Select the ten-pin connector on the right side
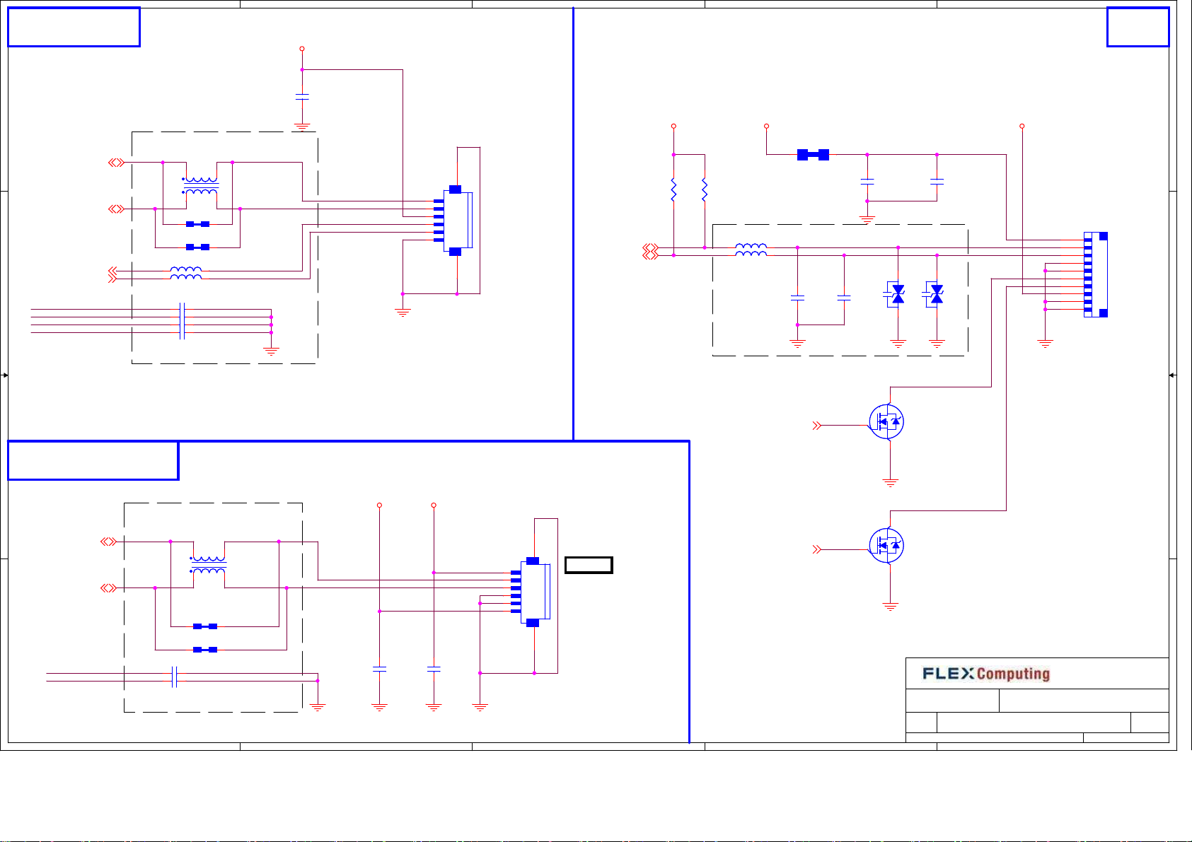Image resolution: width=1192 pixels, height=842 pixels. click(1095, 274)
